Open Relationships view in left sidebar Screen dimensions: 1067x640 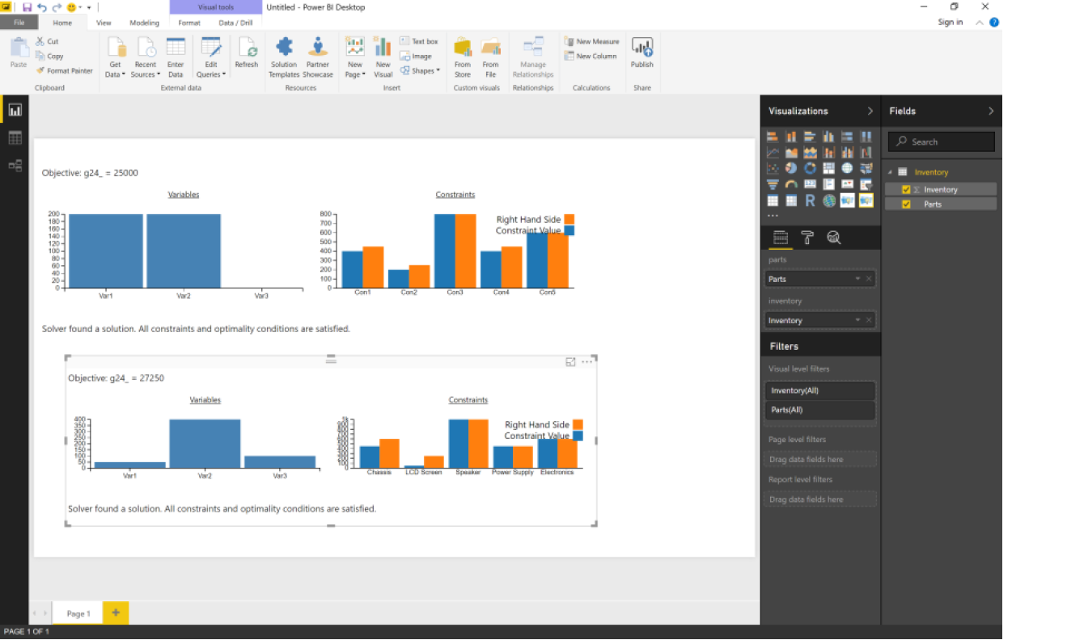[15, 166]
